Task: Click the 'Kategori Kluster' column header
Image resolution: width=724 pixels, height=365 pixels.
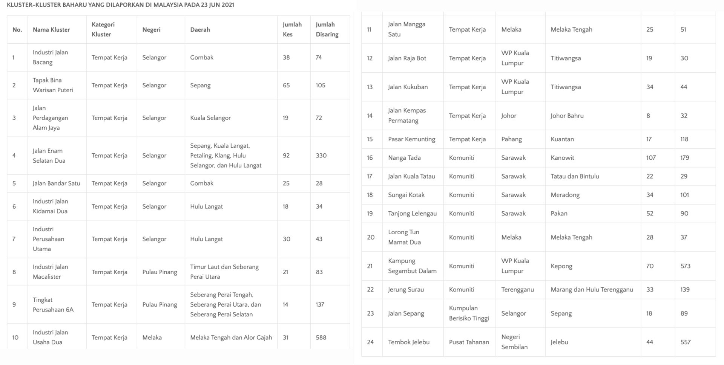Action: 103,29
